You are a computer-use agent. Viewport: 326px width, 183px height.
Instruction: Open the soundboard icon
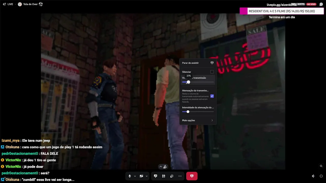pyautogui.click(x=172, y=176)
